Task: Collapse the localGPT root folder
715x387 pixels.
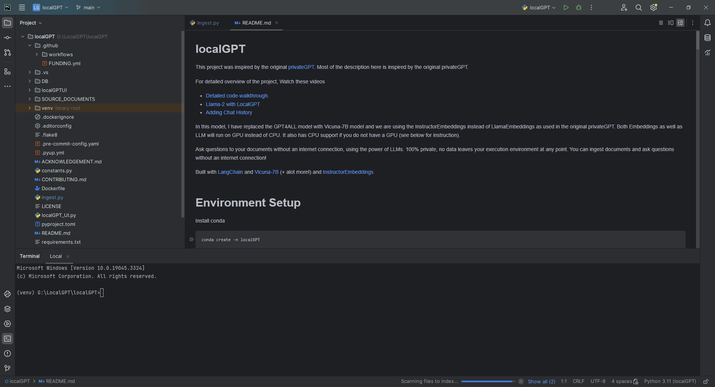Action: [x=23, y=36]
